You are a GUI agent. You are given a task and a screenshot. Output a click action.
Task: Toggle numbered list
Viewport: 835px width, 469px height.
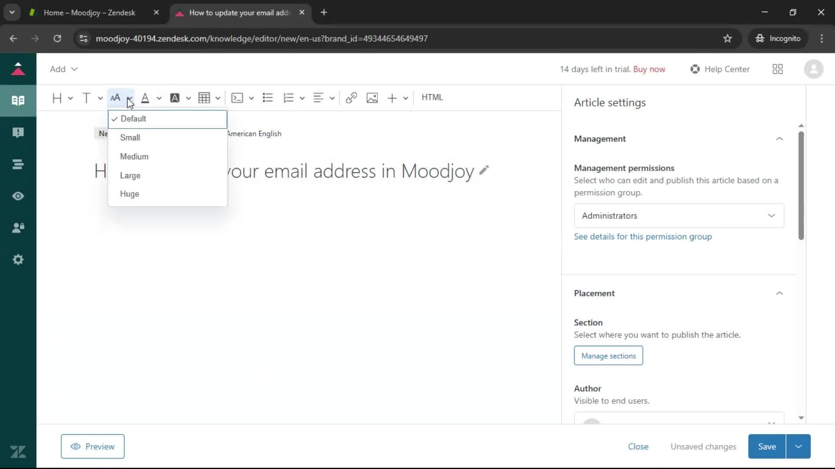click(x=288, y=98)
